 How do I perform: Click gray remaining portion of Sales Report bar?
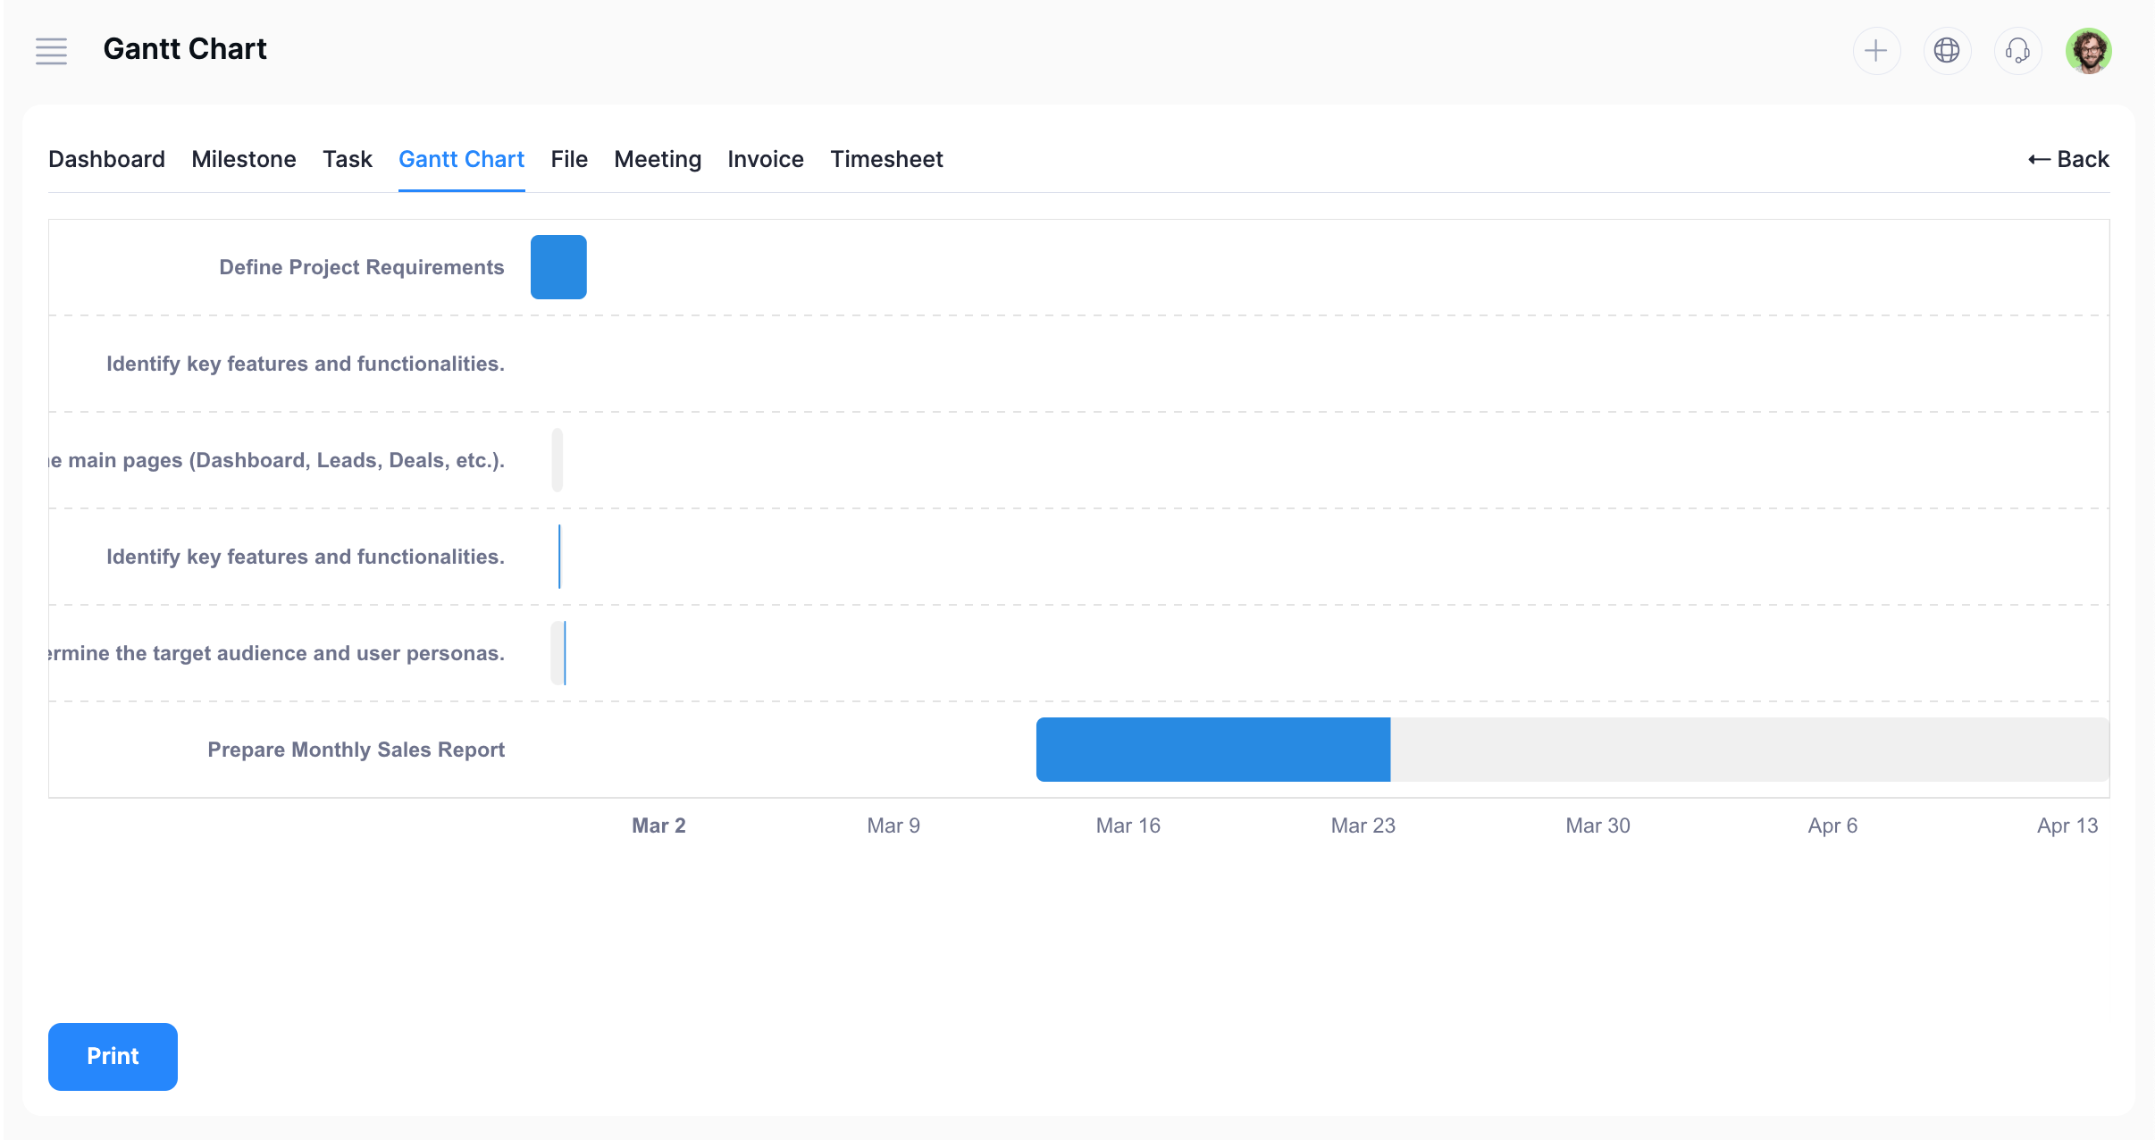1748,750
